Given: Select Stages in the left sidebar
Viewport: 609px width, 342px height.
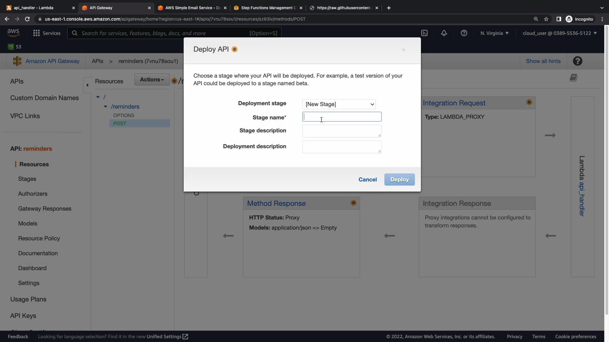Looking at the screenshot, I should [27, 179].
